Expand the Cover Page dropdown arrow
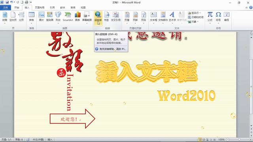Viewport: 253px width, 142px height. pos(5,23)
